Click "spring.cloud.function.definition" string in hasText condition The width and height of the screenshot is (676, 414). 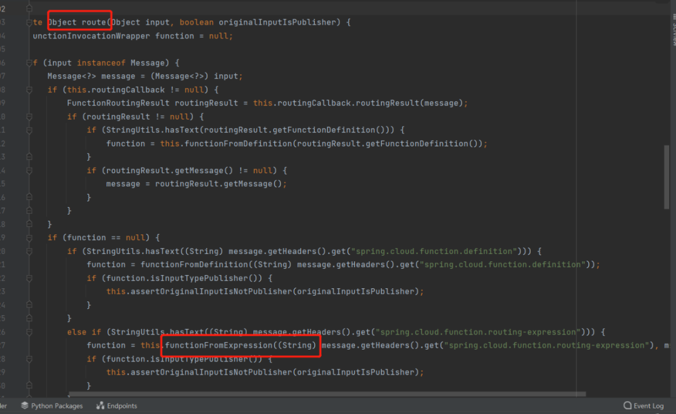(x=434, y=251)
